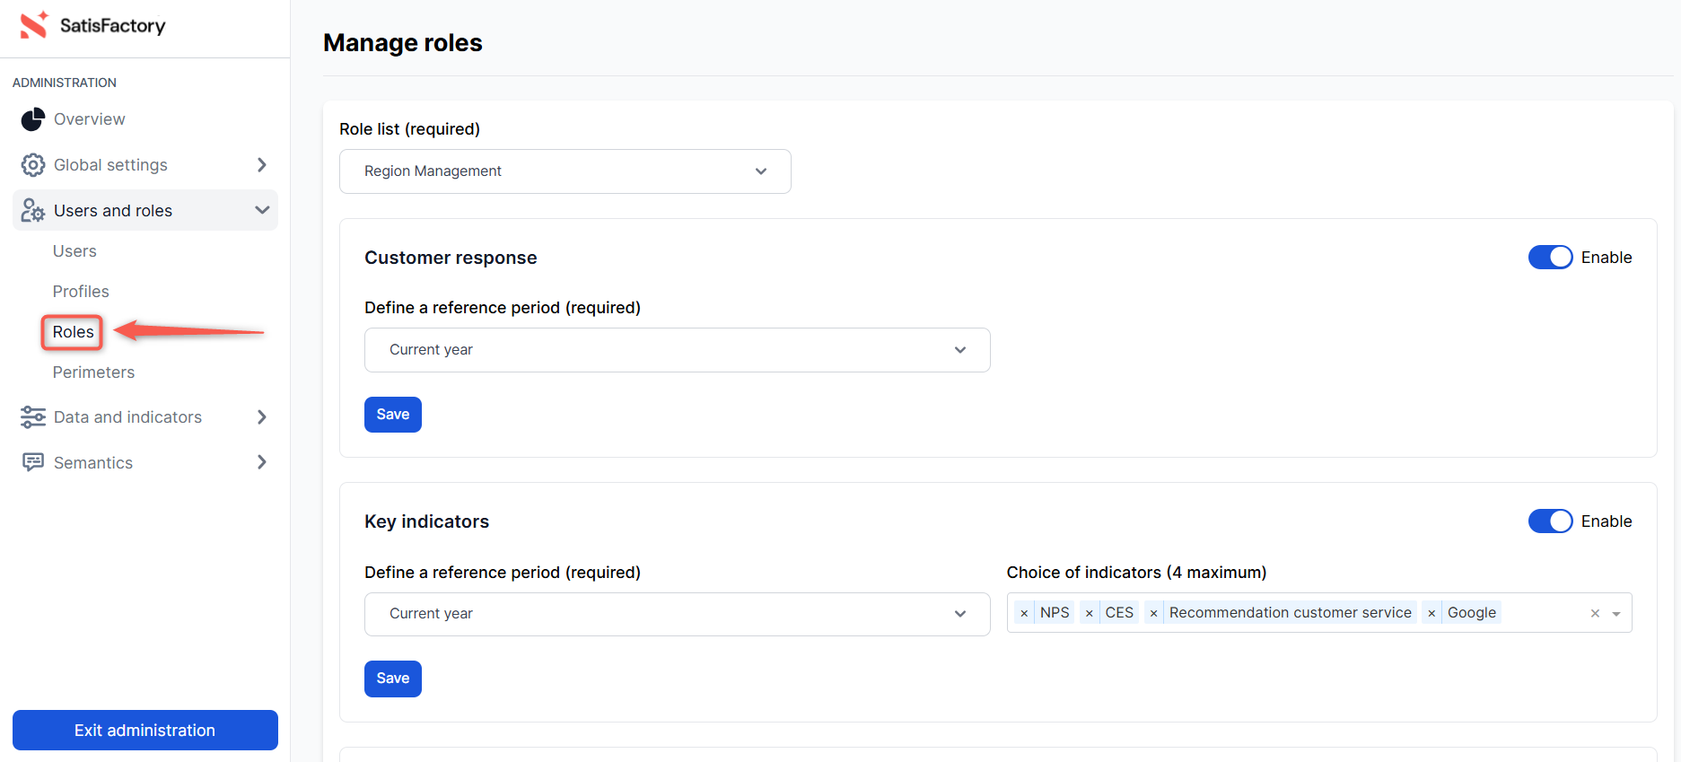Remove the NPS indicator tag
This screenshot has width=1681, height=762.
(1024, 613)
